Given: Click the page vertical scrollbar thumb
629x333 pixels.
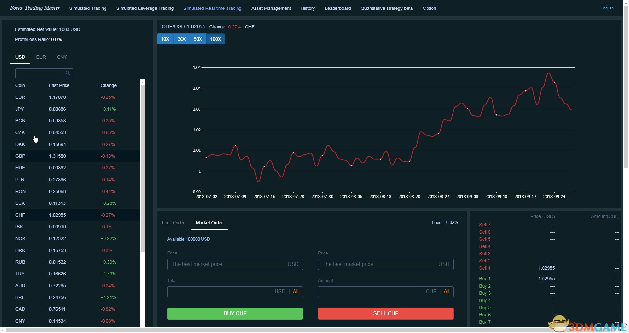Looking at the screenshot, I should tap(626, 86).
